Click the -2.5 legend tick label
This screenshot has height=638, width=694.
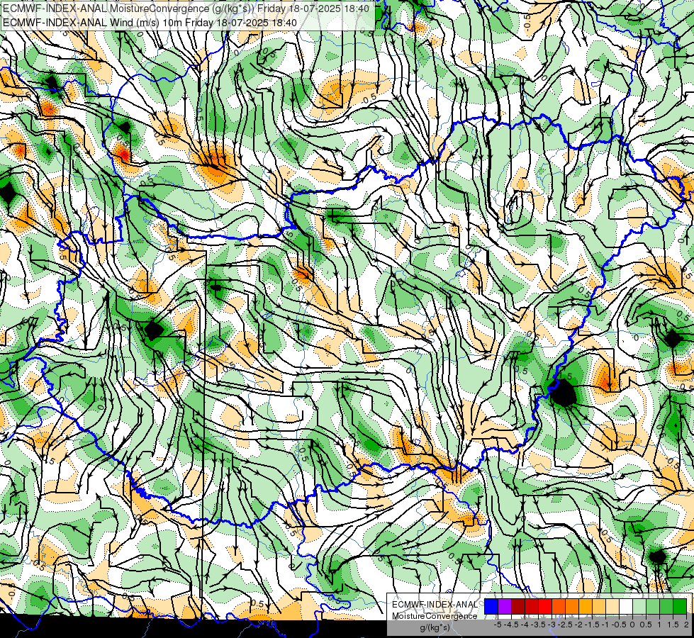[x=565, y=625]
